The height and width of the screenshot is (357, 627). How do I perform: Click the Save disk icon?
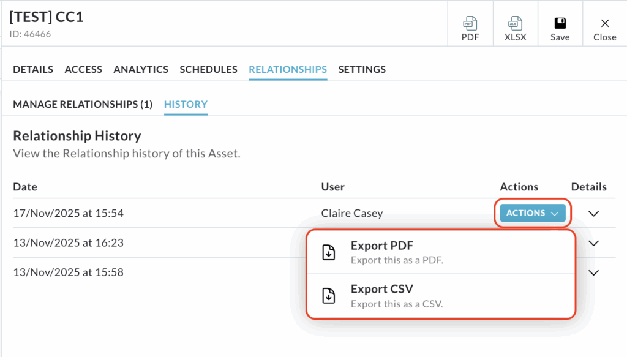(x=560, y=23)
